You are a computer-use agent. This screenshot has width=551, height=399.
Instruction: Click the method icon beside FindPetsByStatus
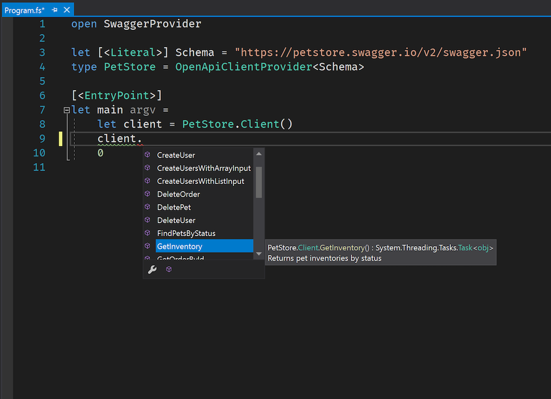pos(147,233)
